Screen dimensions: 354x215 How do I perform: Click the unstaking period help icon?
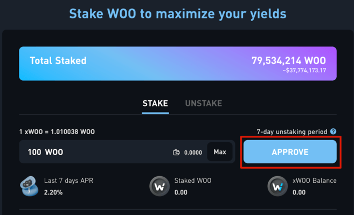click(333, 131)
